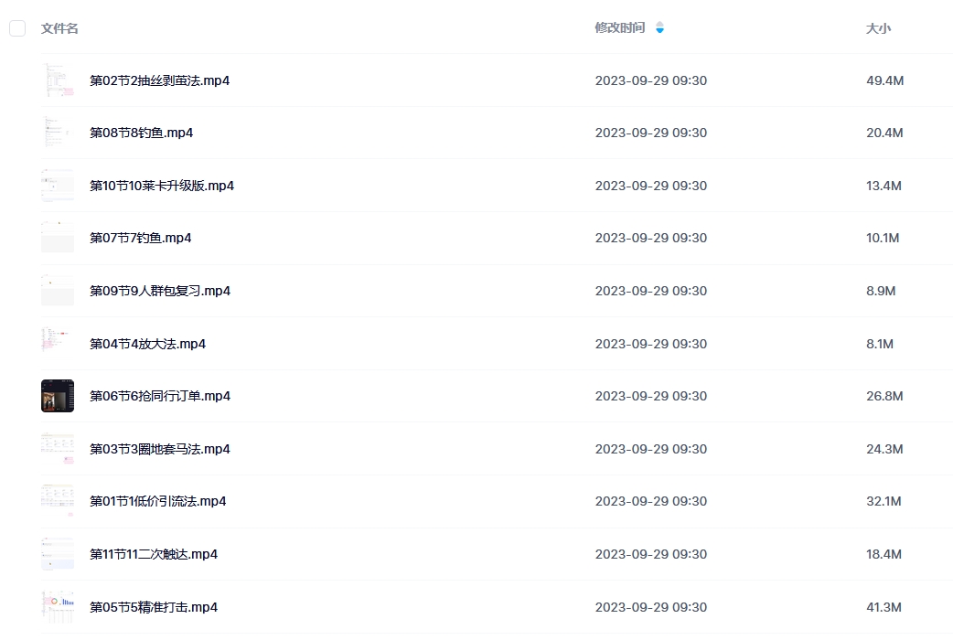Click the video icon of 第04节4放大法.mp4
953x640 pixels.
click(58, 344)
